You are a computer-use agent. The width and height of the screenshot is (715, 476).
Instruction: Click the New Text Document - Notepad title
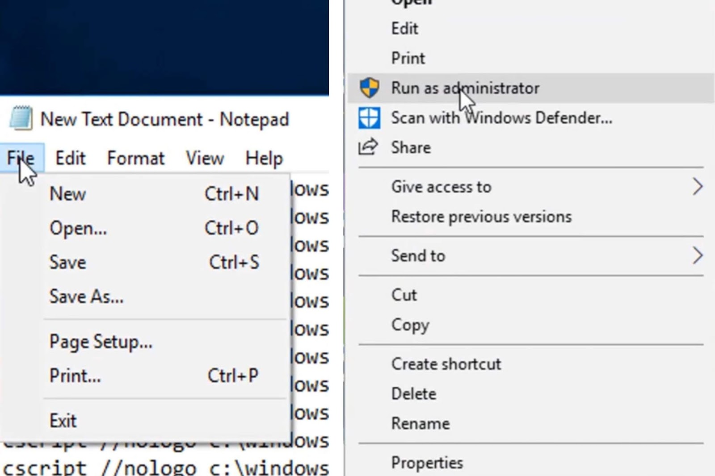coord(164,119)
